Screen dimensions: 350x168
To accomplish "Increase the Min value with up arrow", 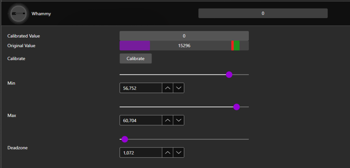I will pyautogui.click(x=167, y=88).
